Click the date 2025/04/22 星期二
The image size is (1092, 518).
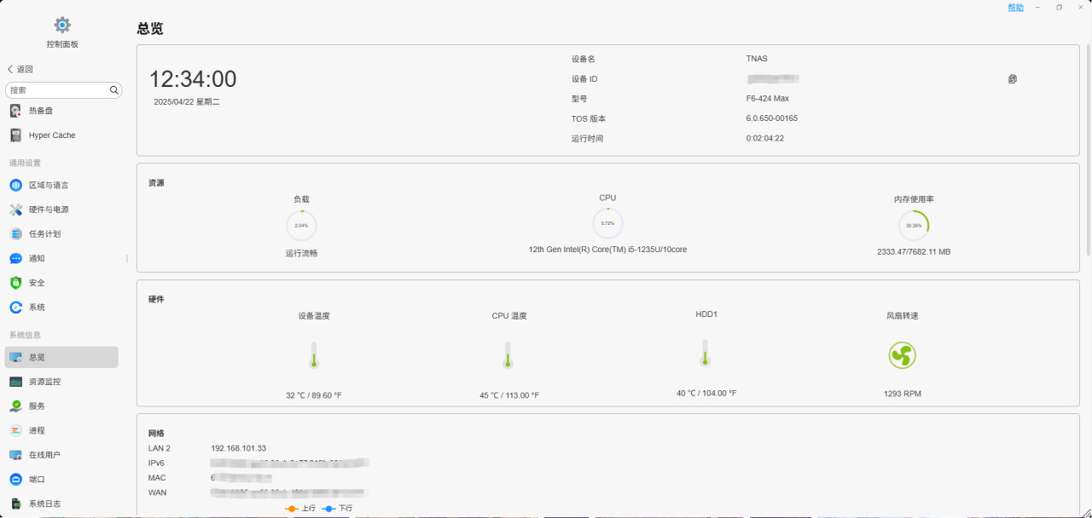(x=187, y=101)
